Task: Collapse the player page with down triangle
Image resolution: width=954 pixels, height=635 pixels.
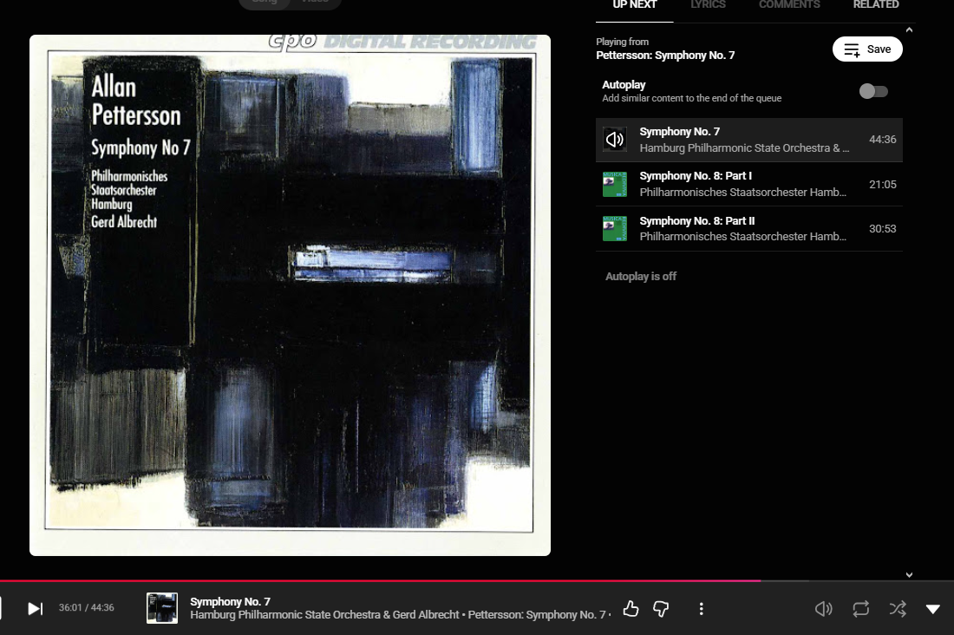Action: pos(932,609)
